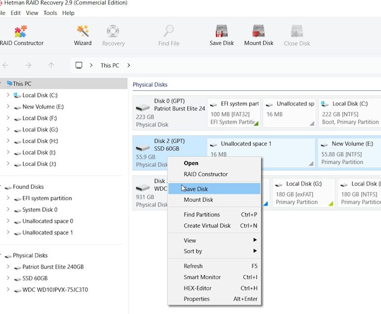Choose Refresh in context menu
This screenshot has width=381, height=314.
[214, 266]
